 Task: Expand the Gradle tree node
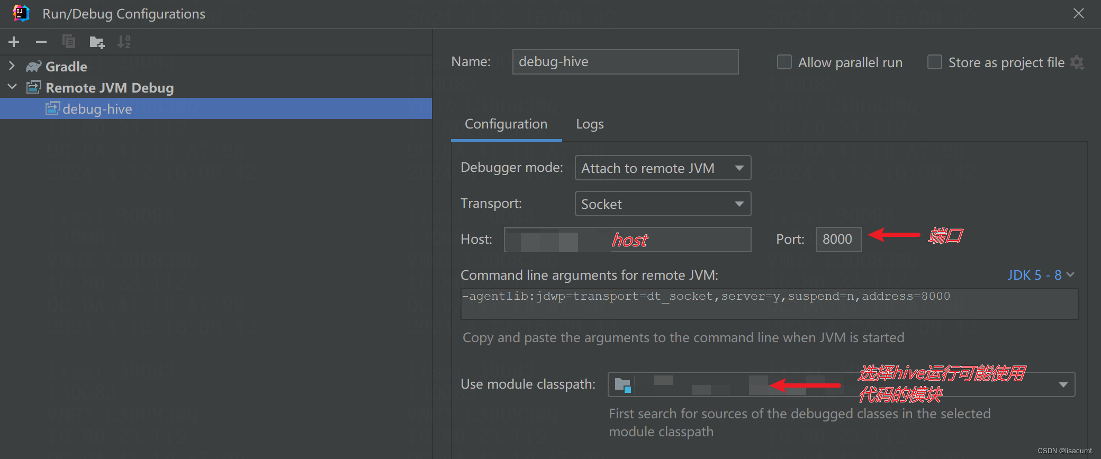pyautogui.click(x=12, y=66)
